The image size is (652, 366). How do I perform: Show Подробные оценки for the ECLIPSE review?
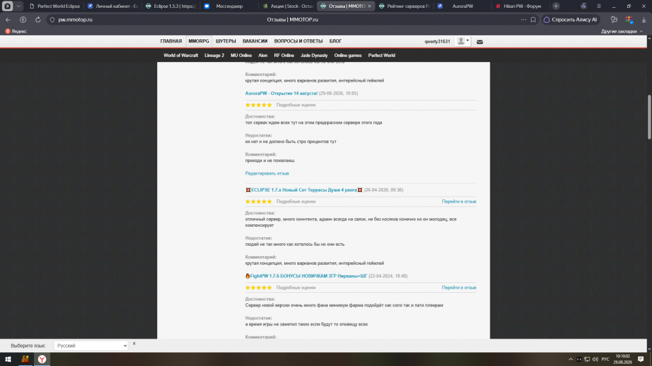[296, 202]
